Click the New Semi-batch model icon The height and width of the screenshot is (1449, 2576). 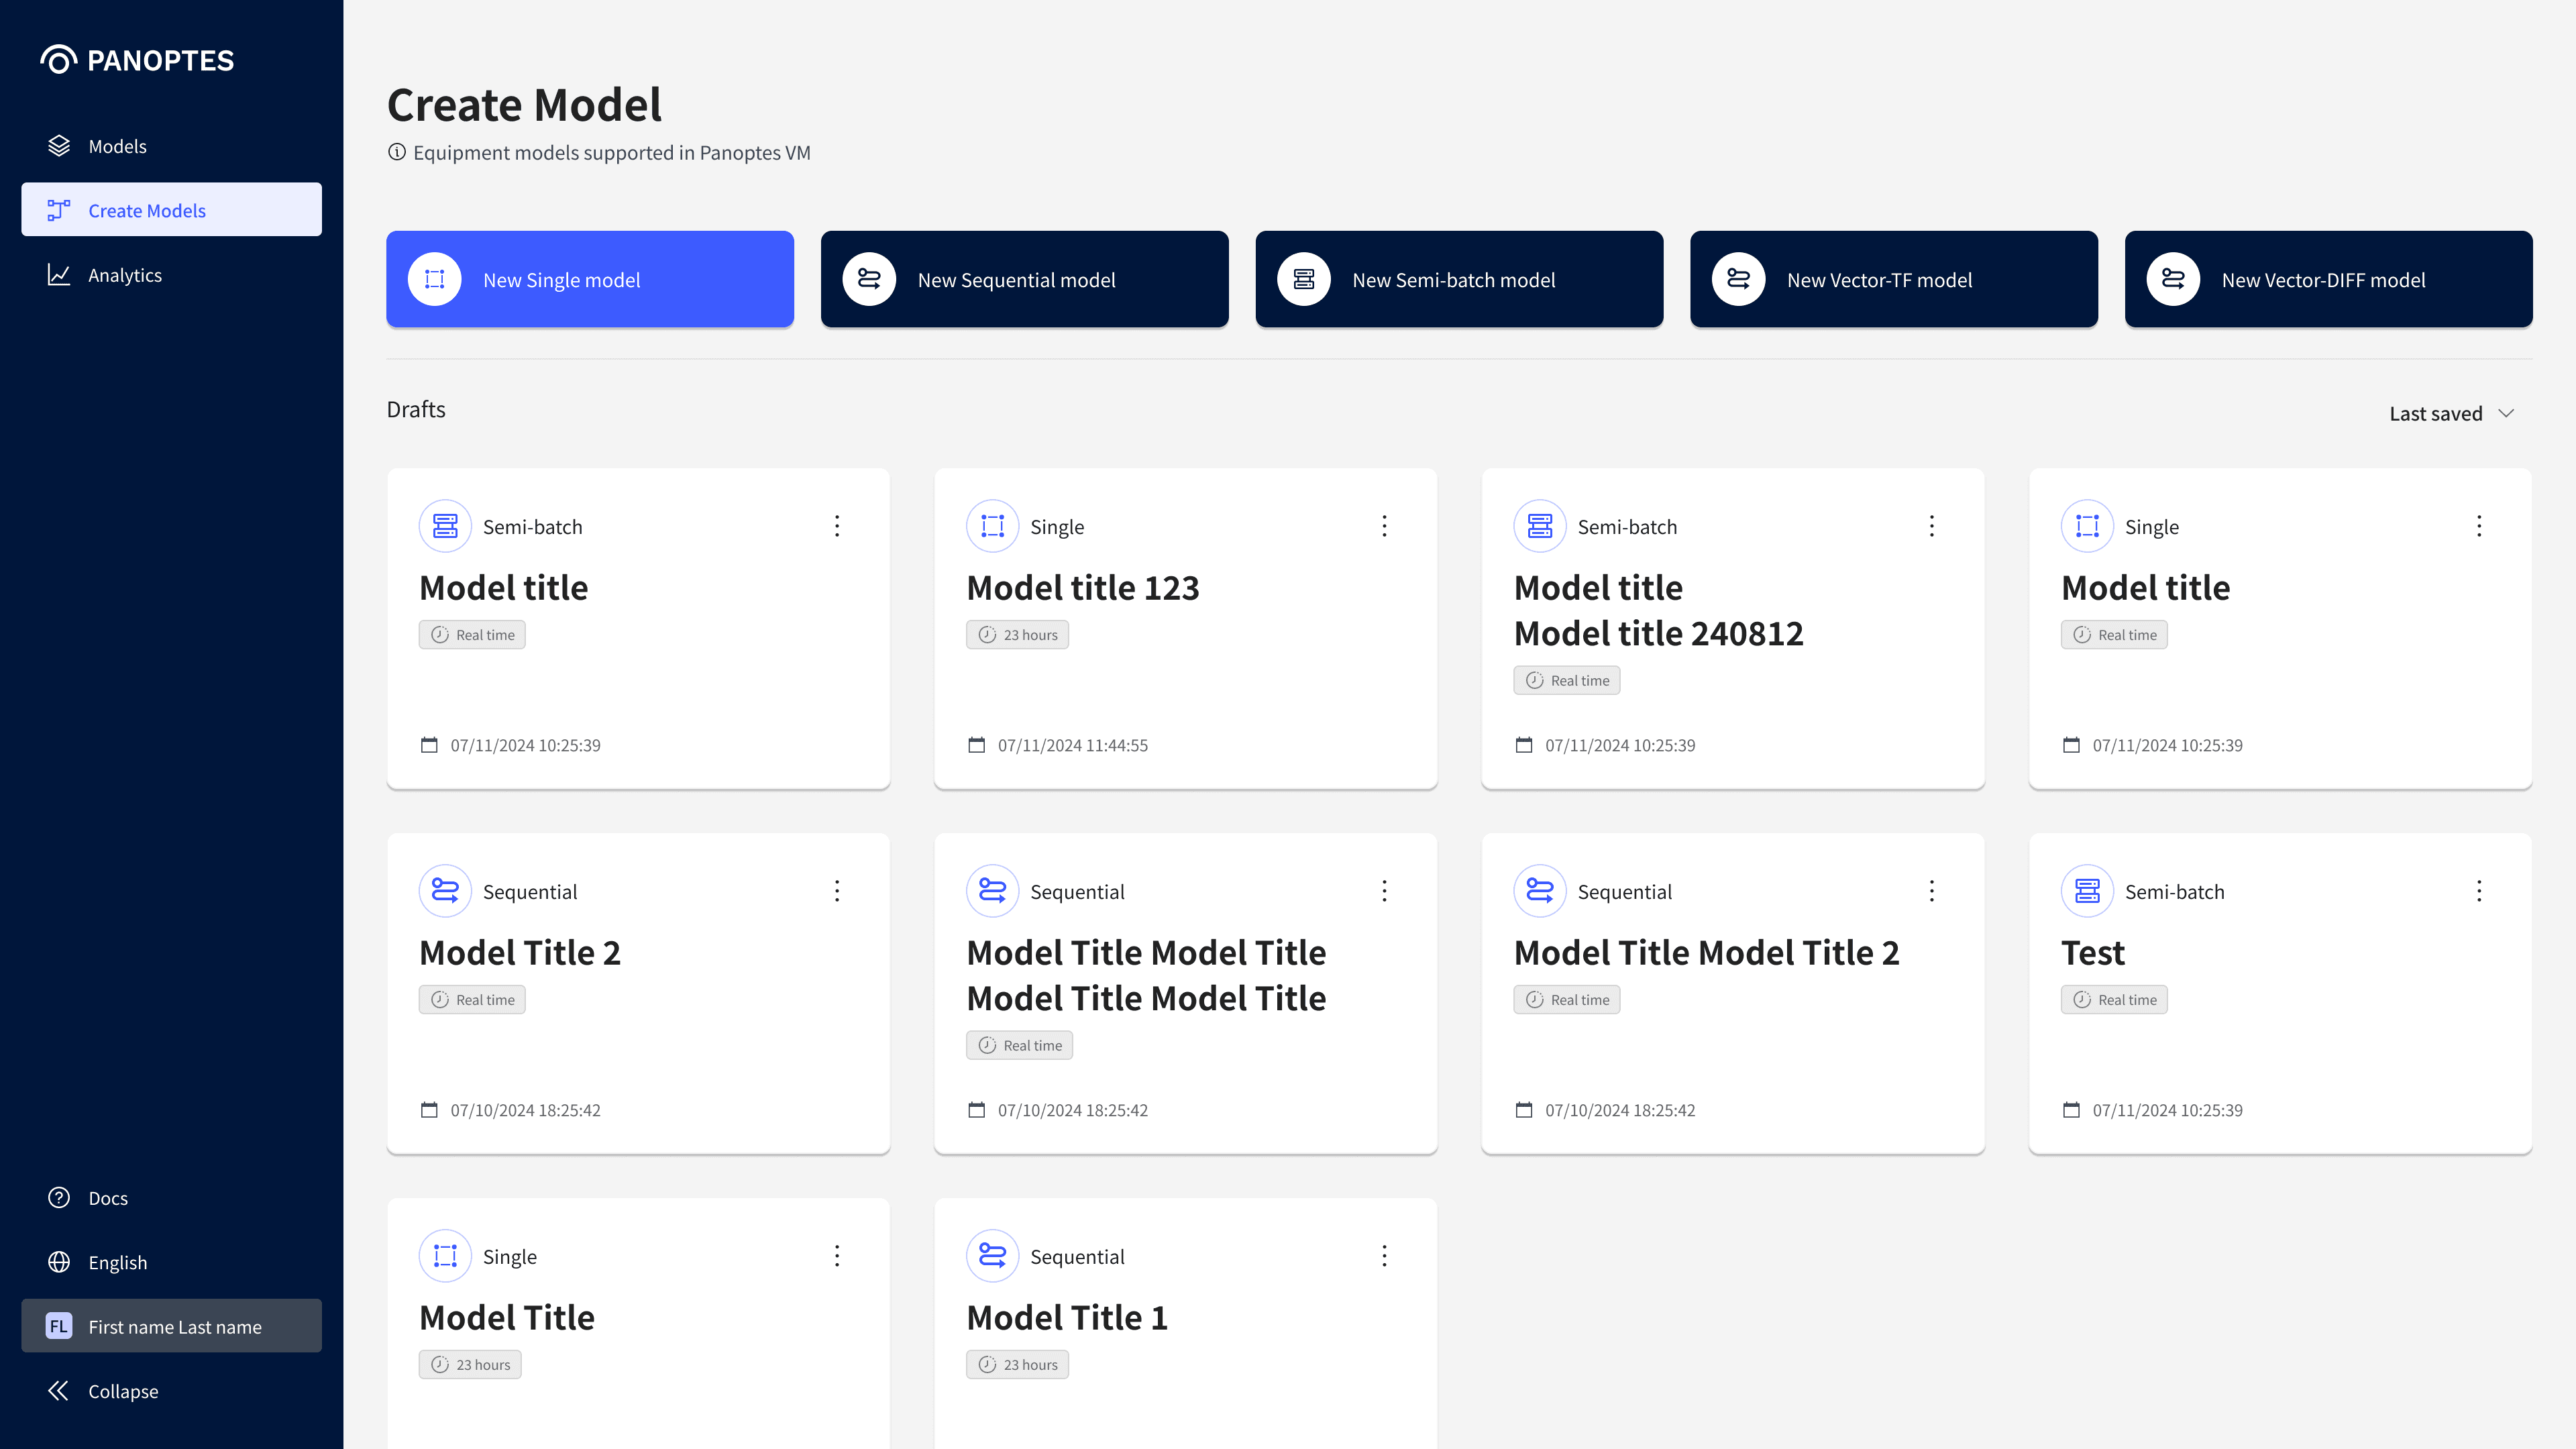point(1304,279)
